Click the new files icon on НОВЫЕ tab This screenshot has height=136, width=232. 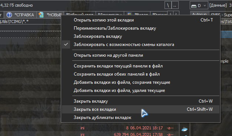[41, 15]
